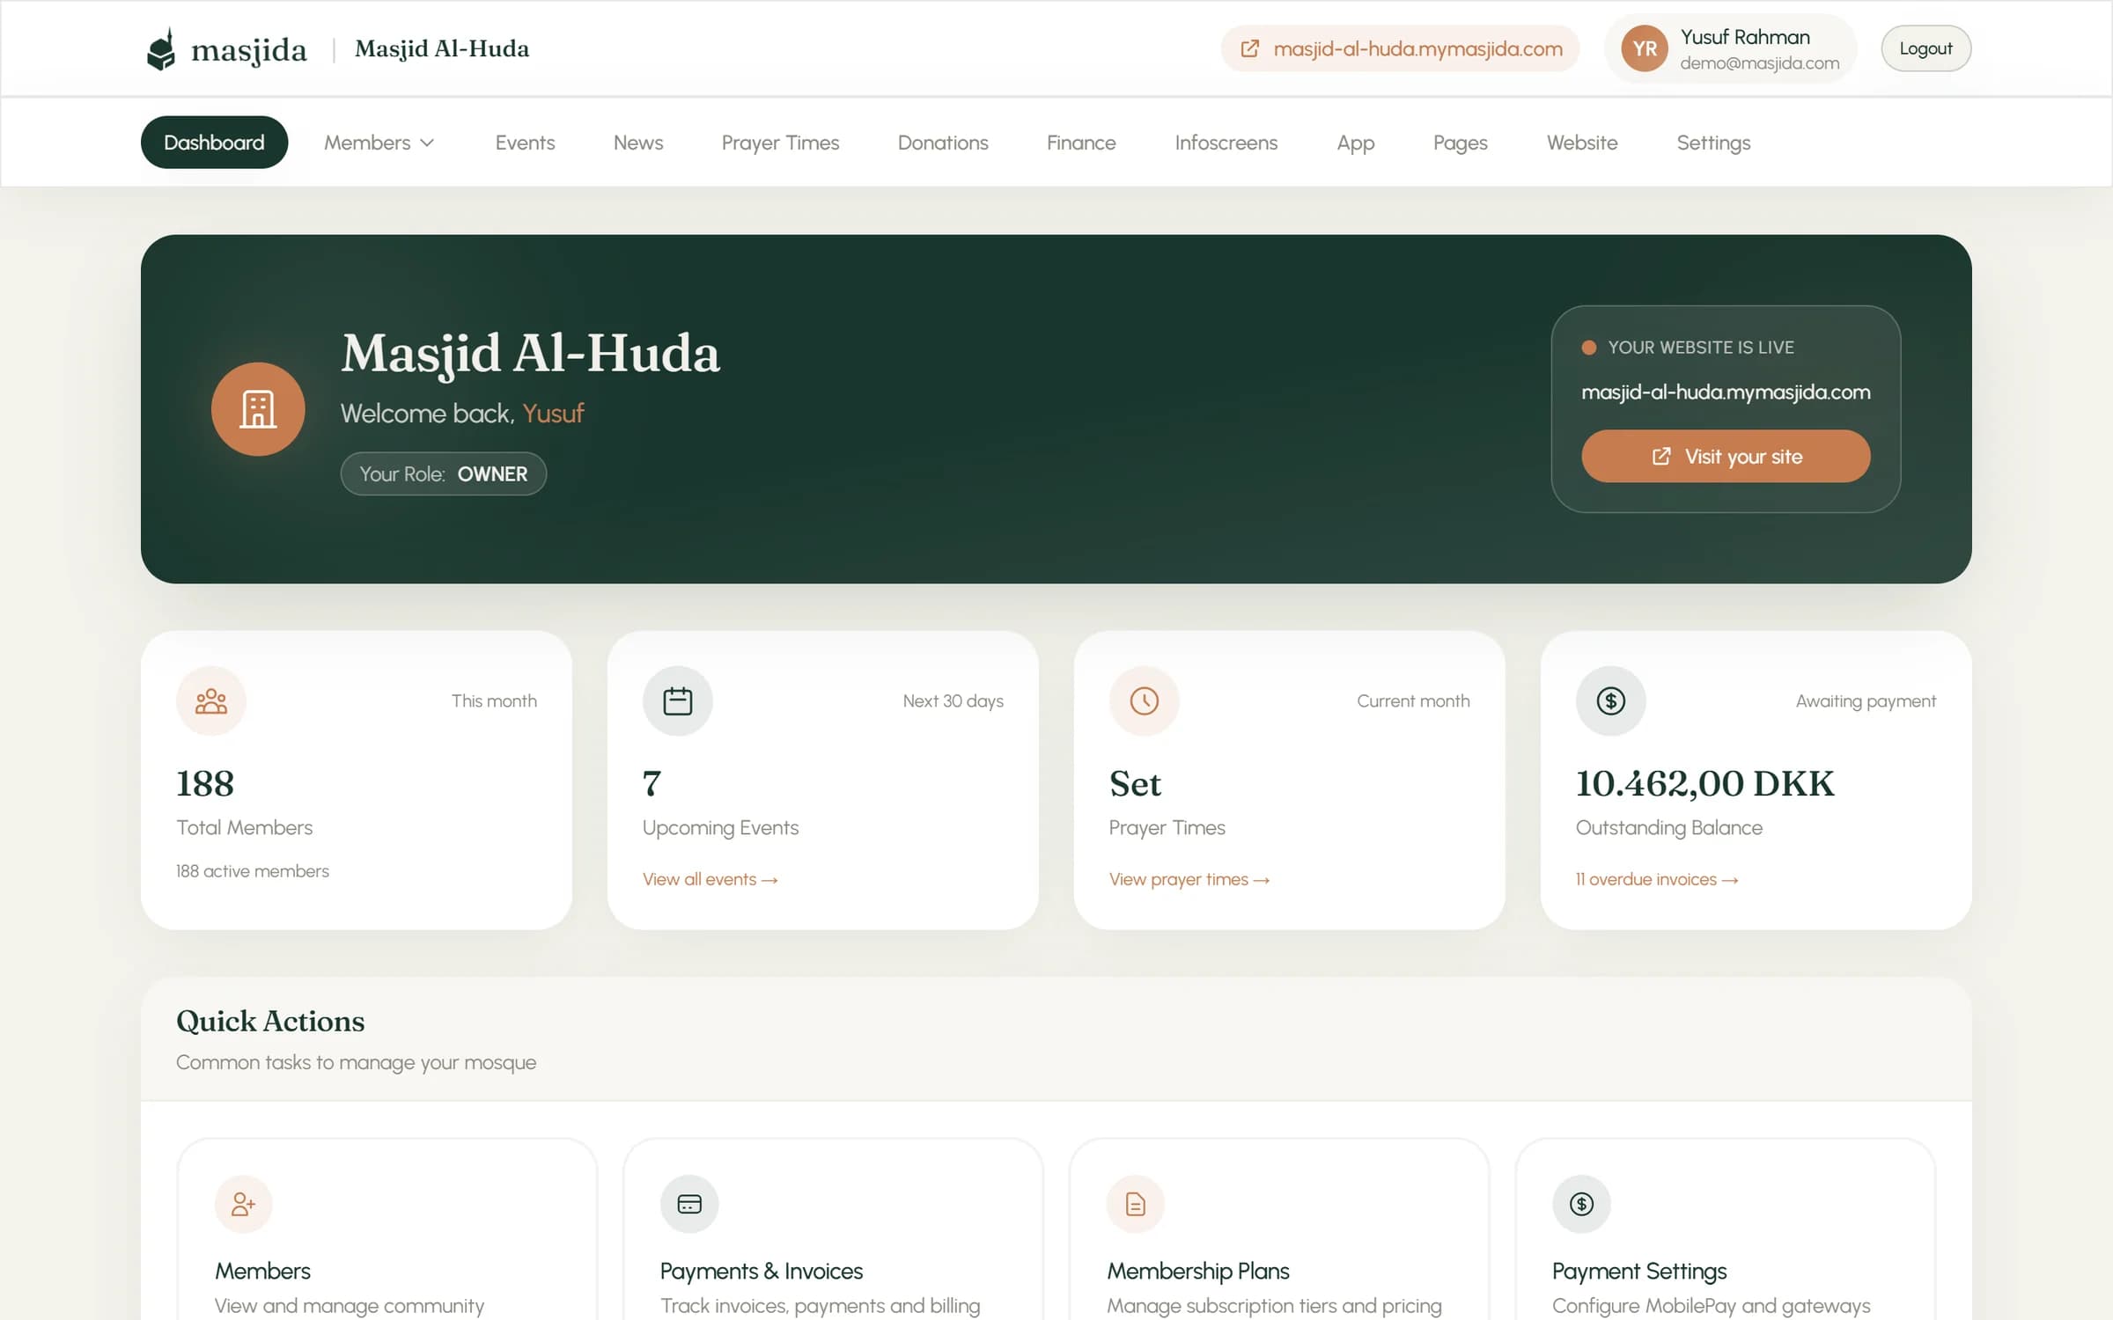Open the Members quick action card
Screen dimensions: 2113x1320
click(387, 1228)
